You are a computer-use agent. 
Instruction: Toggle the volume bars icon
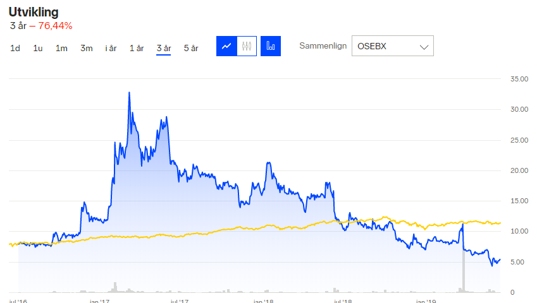[x=271, y=46]
